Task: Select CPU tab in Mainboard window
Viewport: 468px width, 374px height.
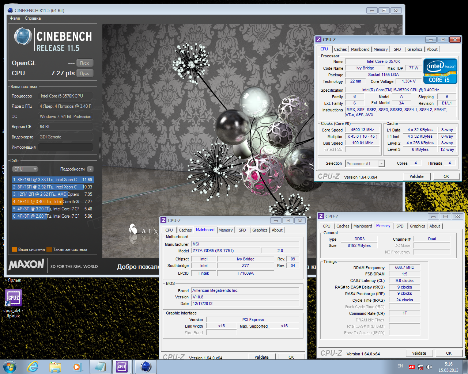Action: coord(169,230)
